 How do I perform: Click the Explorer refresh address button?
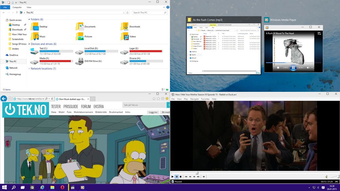pos(128,13)
